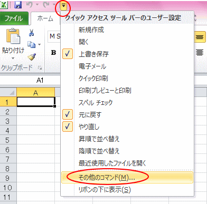Select column A header
Viewport: 207px width, 204px height.
pyautogui.click(x=36, y=92)
